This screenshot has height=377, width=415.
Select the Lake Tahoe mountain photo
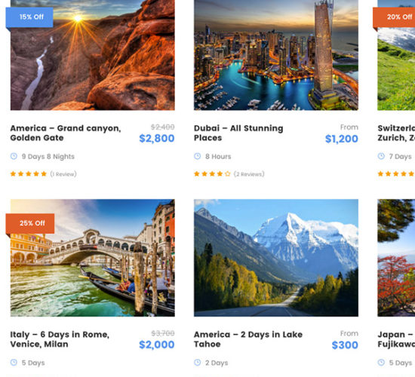(276, 258)
